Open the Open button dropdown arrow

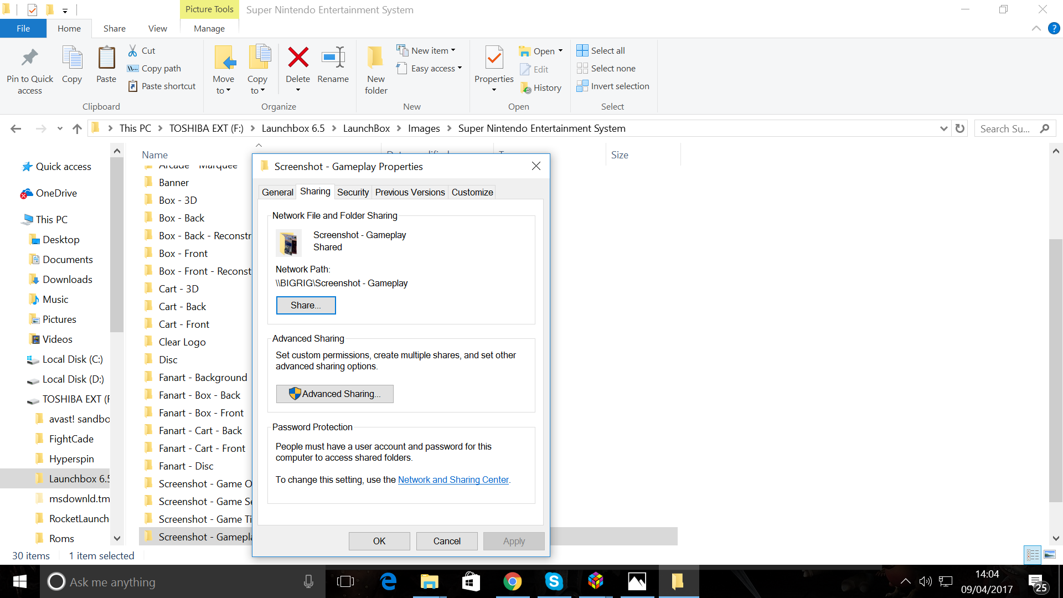[x=560, y=50]
